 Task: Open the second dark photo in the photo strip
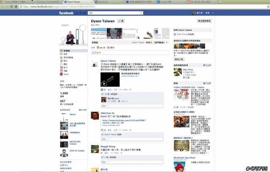tap(114, 33)
